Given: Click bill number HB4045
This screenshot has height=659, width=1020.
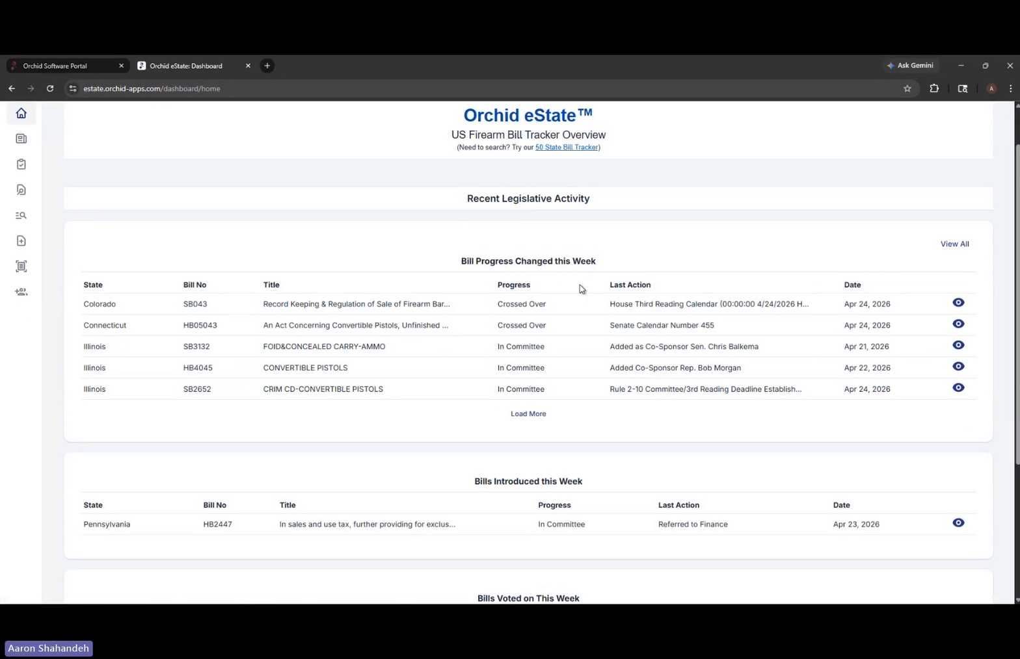Looking at the screenshot, I should click(198, 368).
